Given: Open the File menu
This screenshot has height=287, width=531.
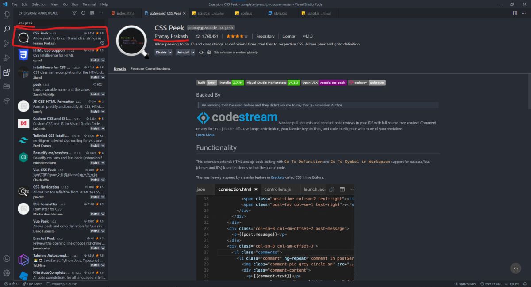Looking at the screenshot, I should coord(15,4).
